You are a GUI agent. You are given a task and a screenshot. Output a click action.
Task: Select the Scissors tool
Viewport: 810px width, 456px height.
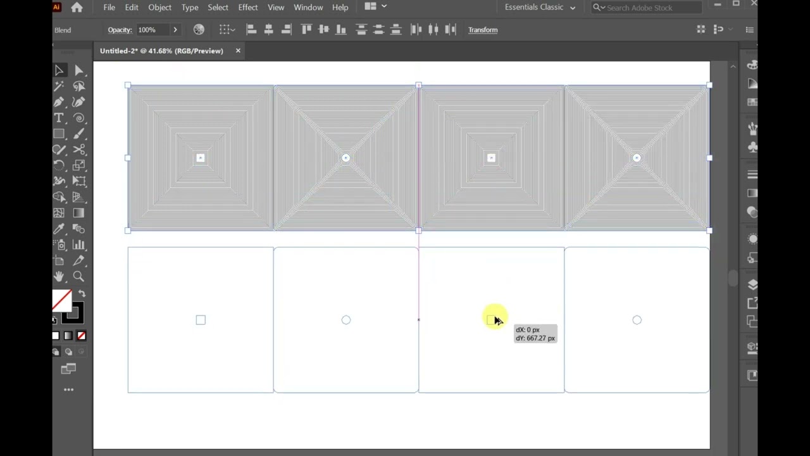[78, 149]
